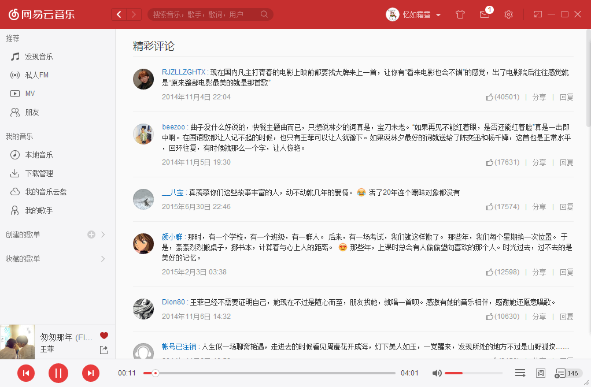The image size is (591, 387).
Task: Open beezoo user profile link
Action: tap(173, 127)
